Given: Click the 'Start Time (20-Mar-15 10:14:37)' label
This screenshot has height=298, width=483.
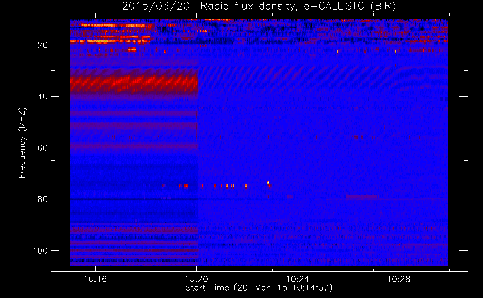Looking at the screenshot, I should click(259, 288).
